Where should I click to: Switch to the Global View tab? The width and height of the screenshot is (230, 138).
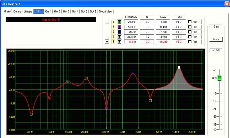[106, 11]
